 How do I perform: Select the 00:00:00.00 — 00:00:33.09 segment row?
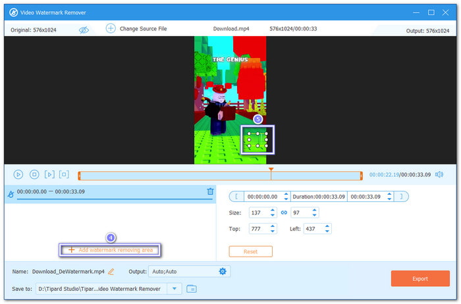[x=110, y=194]
